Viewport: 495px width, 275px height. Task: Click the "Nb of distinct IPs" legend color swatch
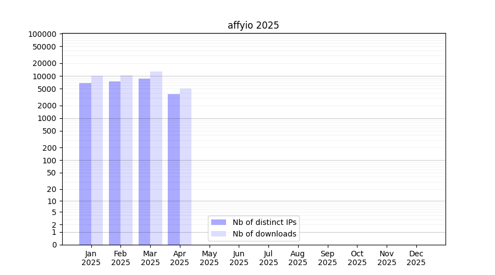click(218, 222)
